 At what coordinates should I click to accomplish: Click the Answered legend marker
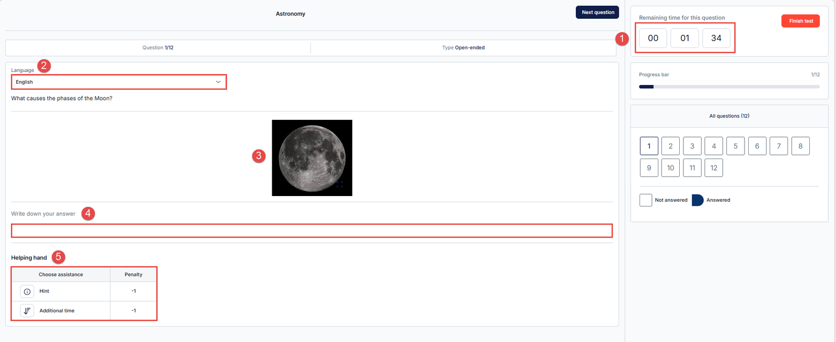click(698, 200)
